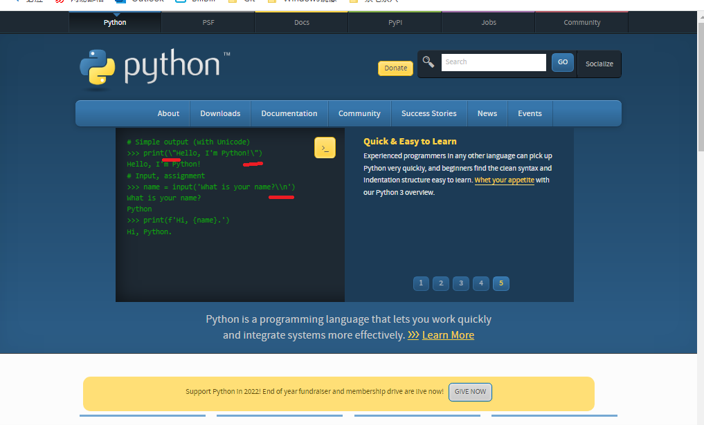Switch to the Docs tab
Screen dimensions: 704x425
[x=301, y=22]
